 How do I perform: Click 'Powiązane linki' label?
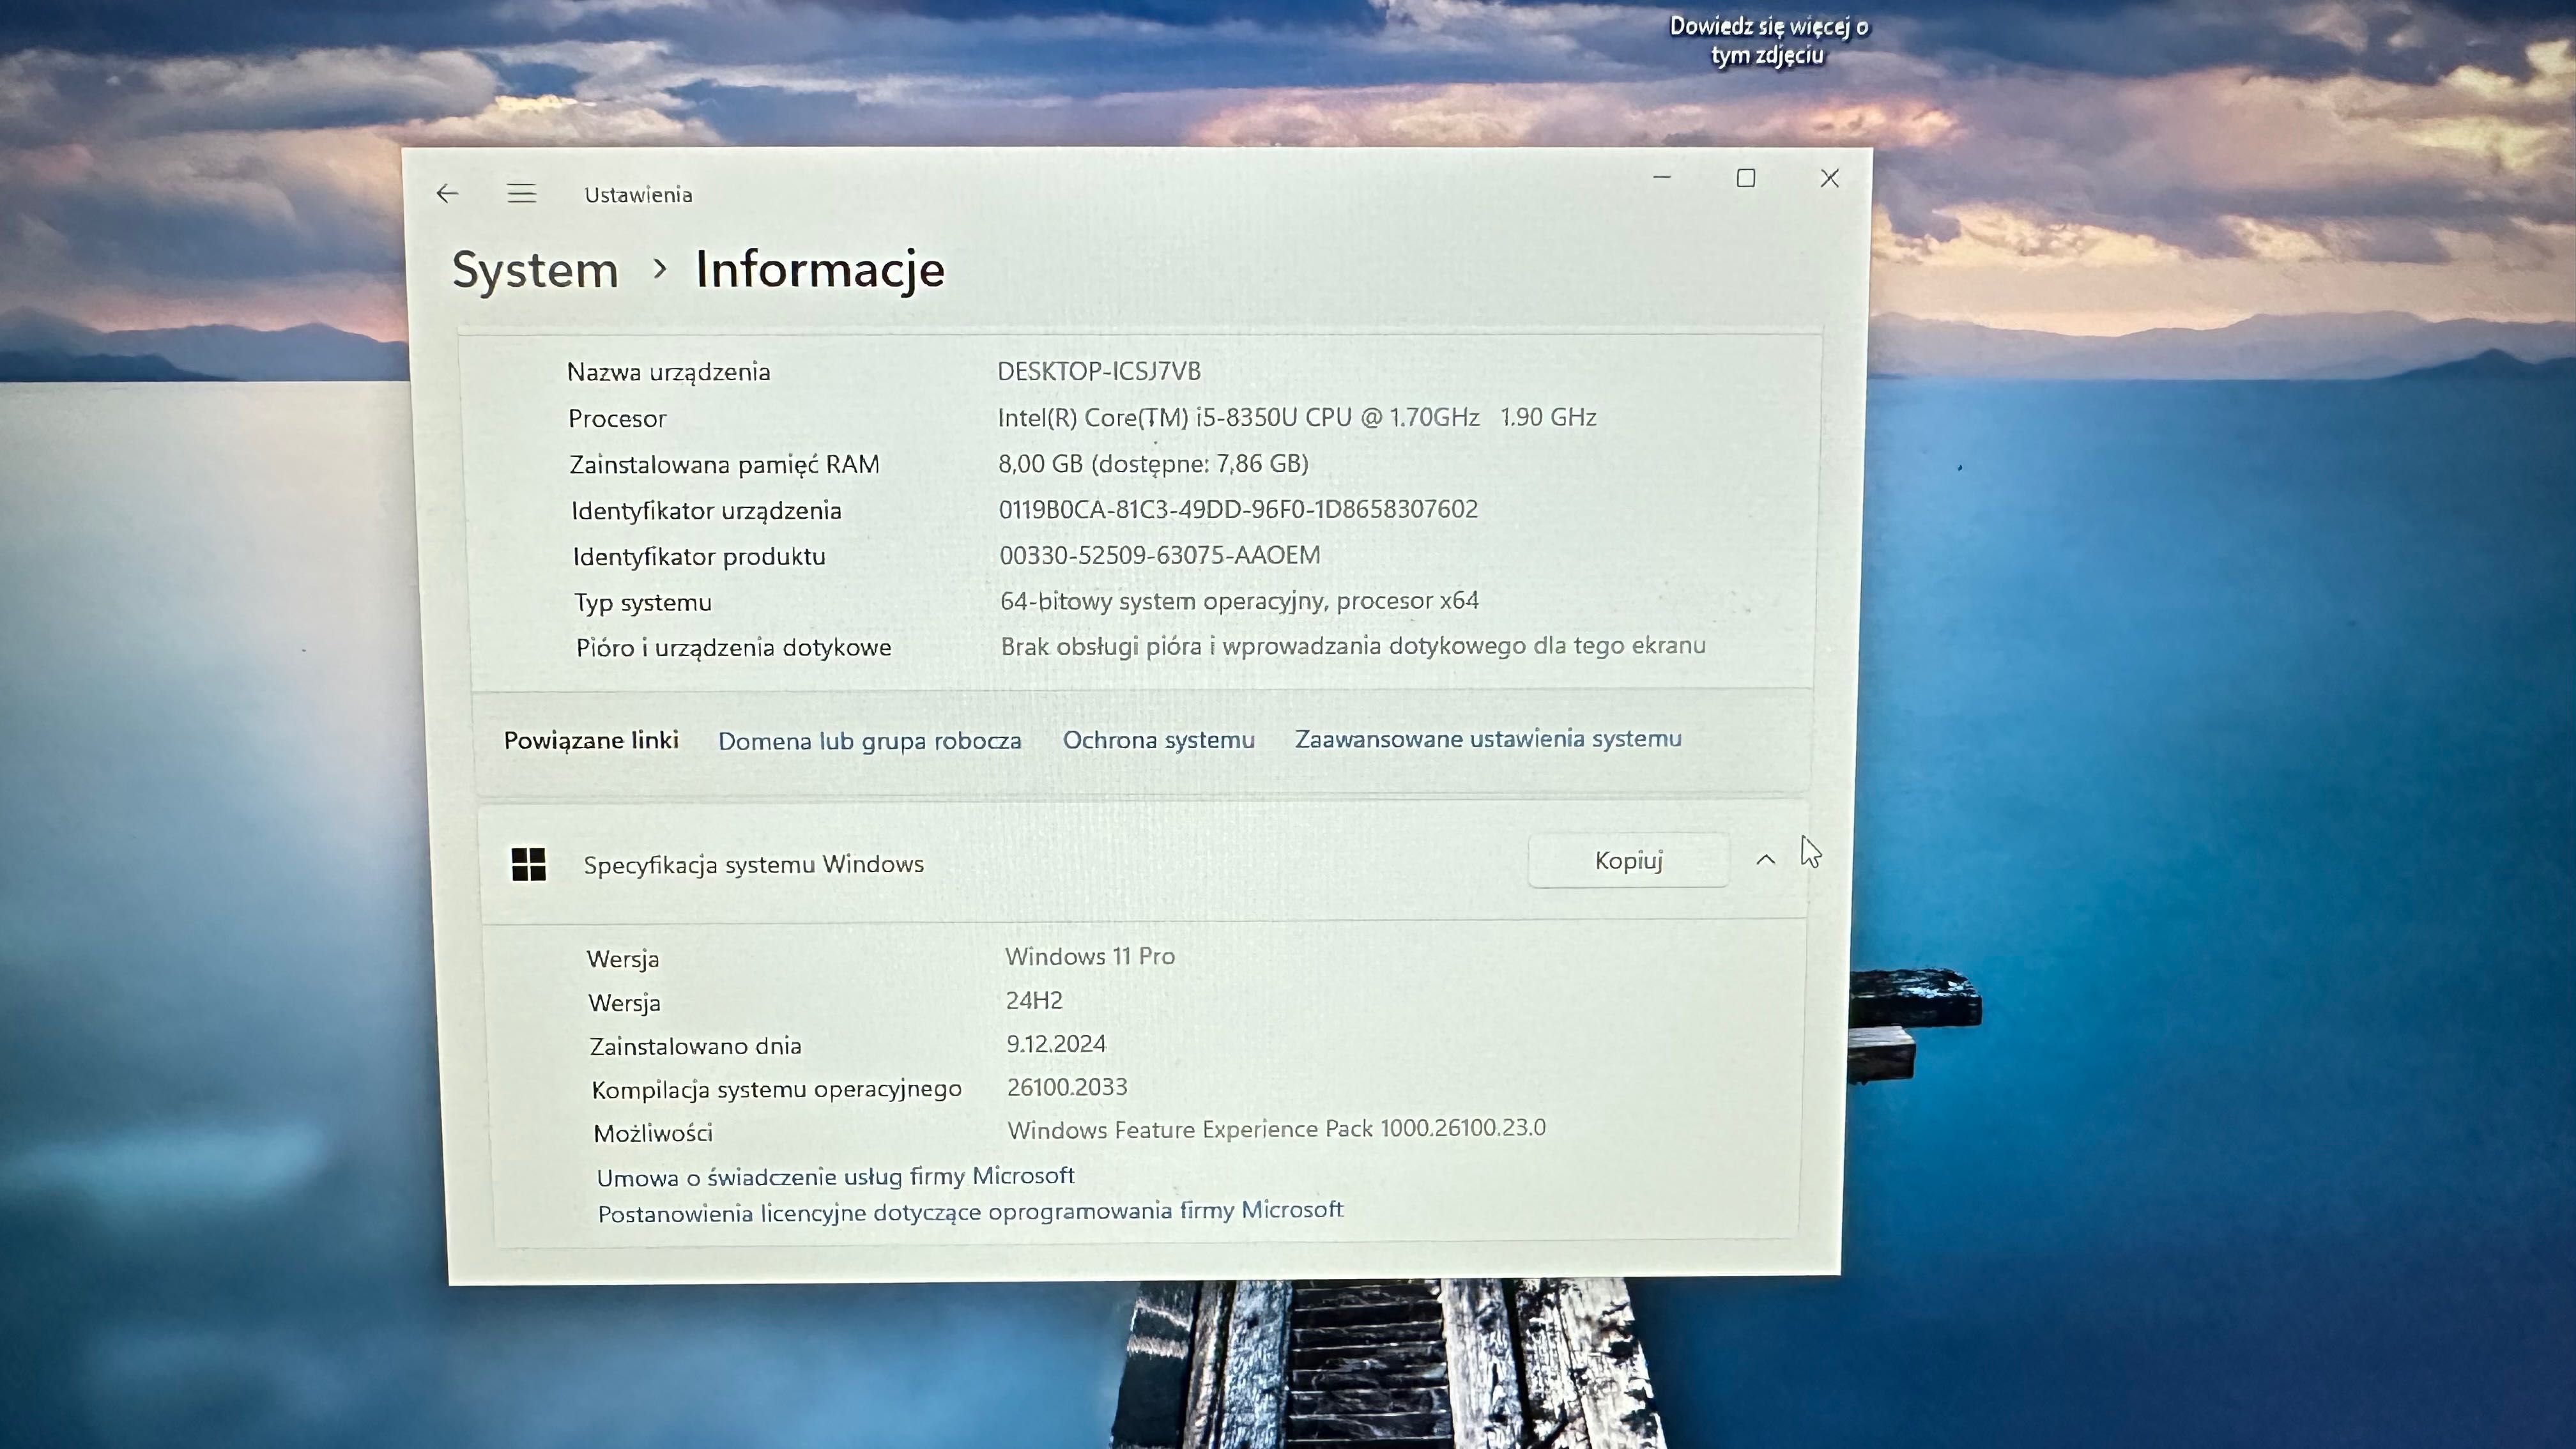(x=591, y=740)
